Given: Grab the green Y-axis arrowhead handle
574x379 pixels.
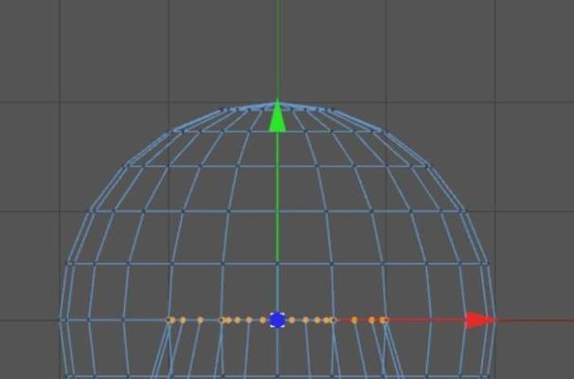Looking at the screenshot, I should coord(278,116).
